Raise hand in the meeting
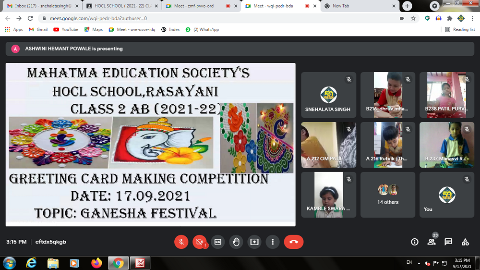Screen dimensions: 480x270 pyautogui.click(x=236, y=242)
